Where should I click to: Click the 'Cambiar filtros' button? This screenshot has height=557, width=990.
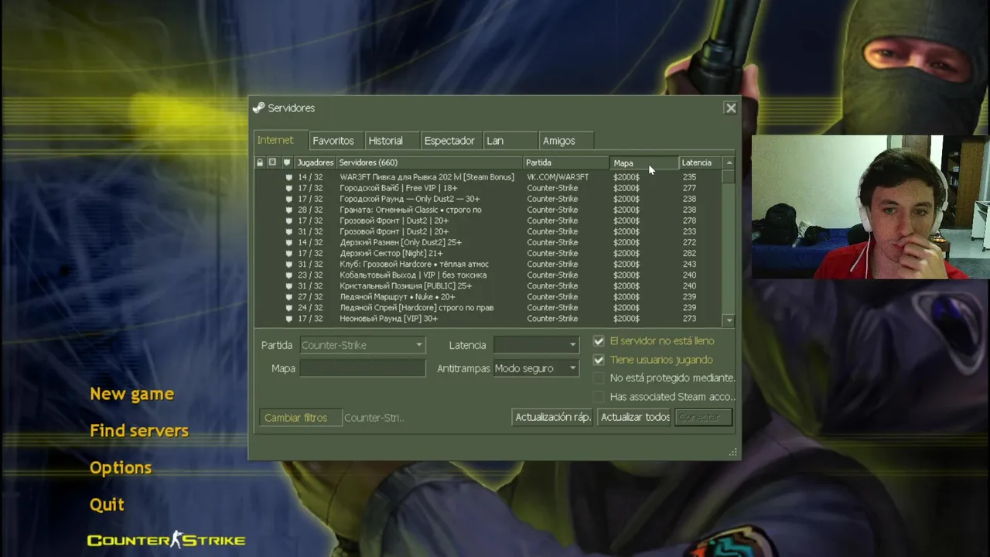[x=301, y=418]
